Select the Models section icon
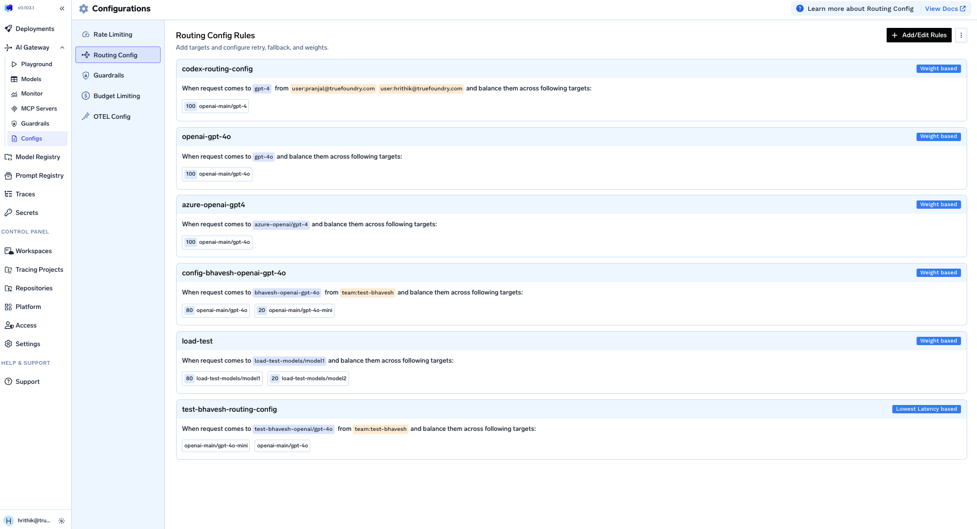Image resolution: width=977 pixels, height=529 pixels. (14, 79)
